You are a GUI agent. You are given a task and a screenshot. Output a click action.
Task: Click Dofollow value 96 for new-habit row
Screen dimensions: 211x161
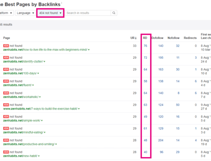click(161, 152)
